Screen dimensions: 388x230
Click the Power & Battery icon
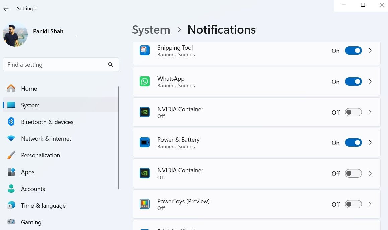click(145, 143)
